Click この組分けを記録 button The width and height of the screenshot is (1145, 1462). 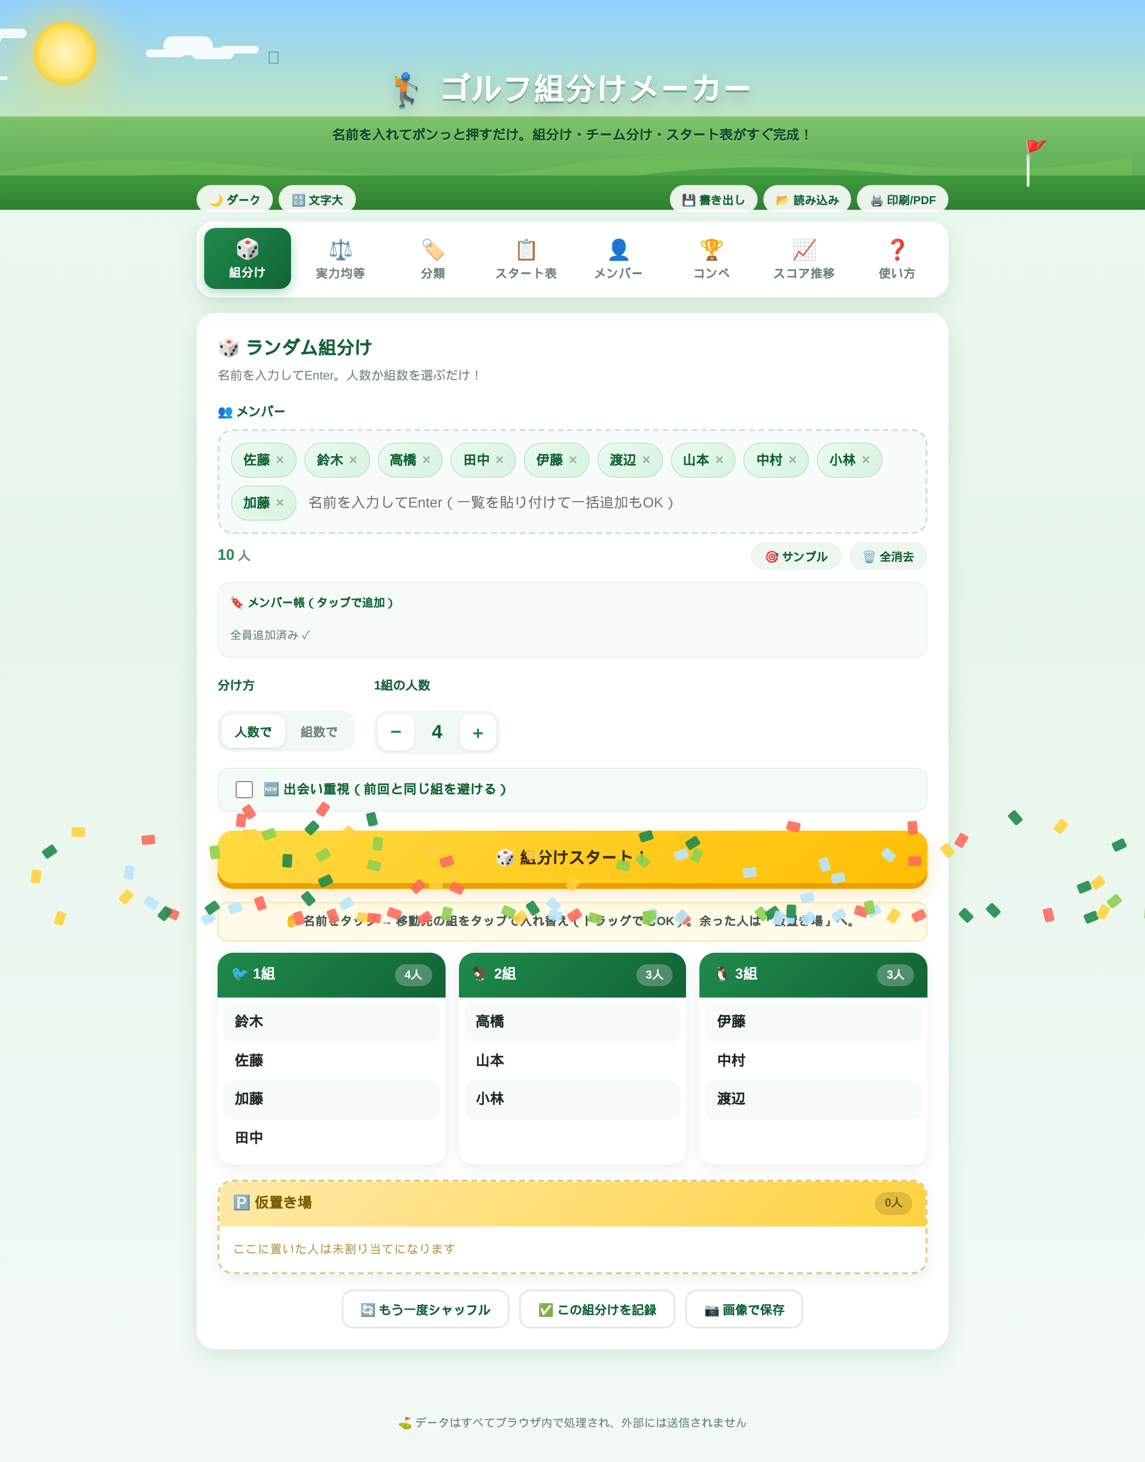tap(597, 1309)
